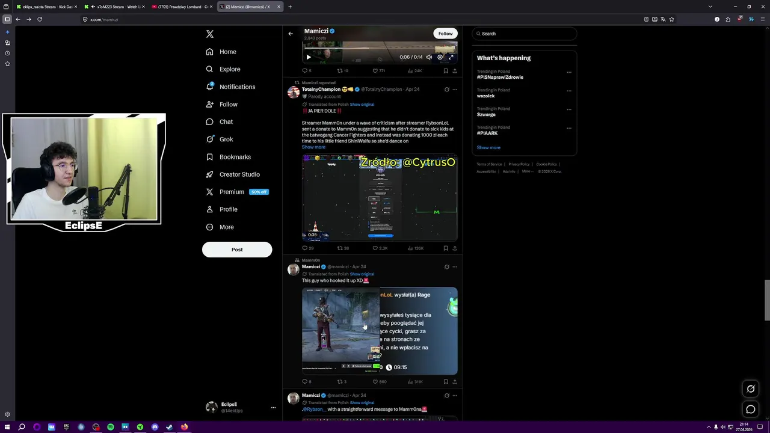The height and width of the screenshot is (433, 770).
Task: Mute the top video volume icon
Action: coord(429,57)
